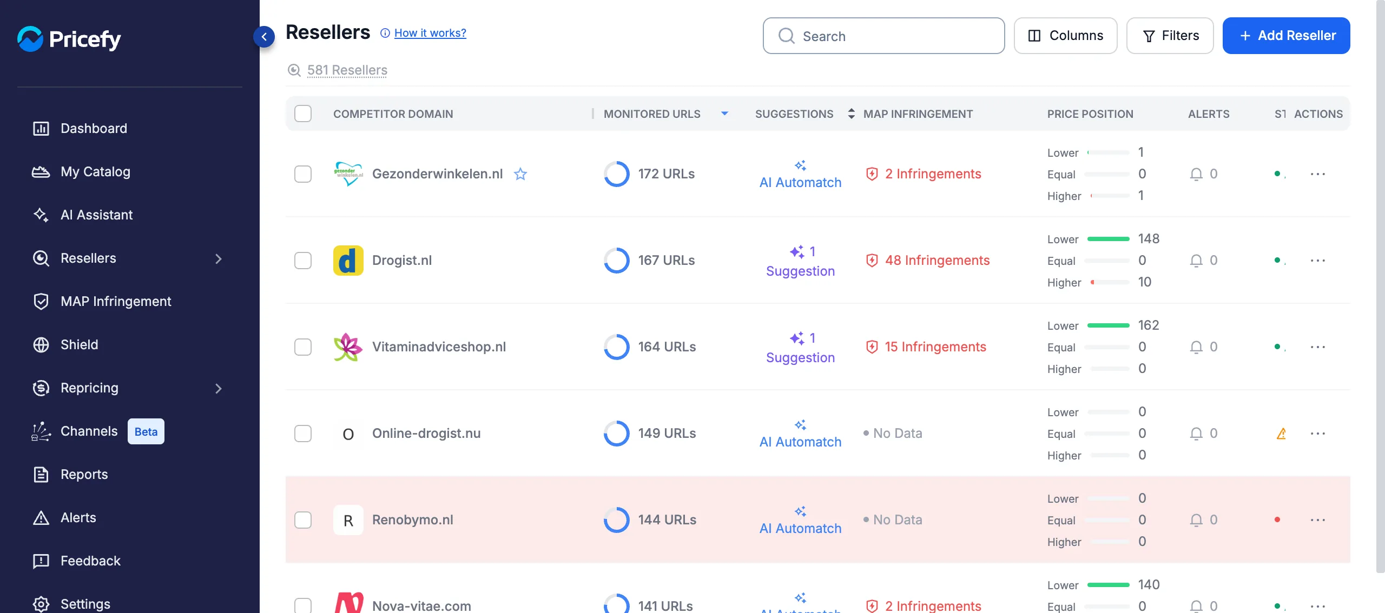Click into the Search input field

click(883, 36)
